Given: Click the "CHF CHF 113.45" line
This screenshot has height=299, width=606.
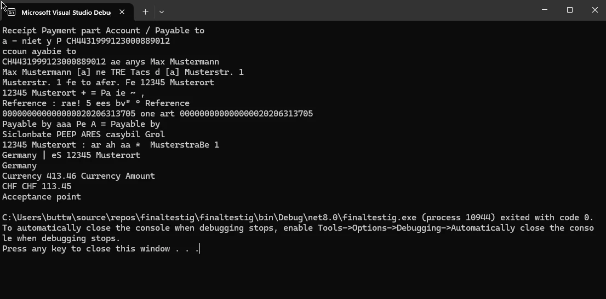Looking at the screenshot, I should point(37,186).
